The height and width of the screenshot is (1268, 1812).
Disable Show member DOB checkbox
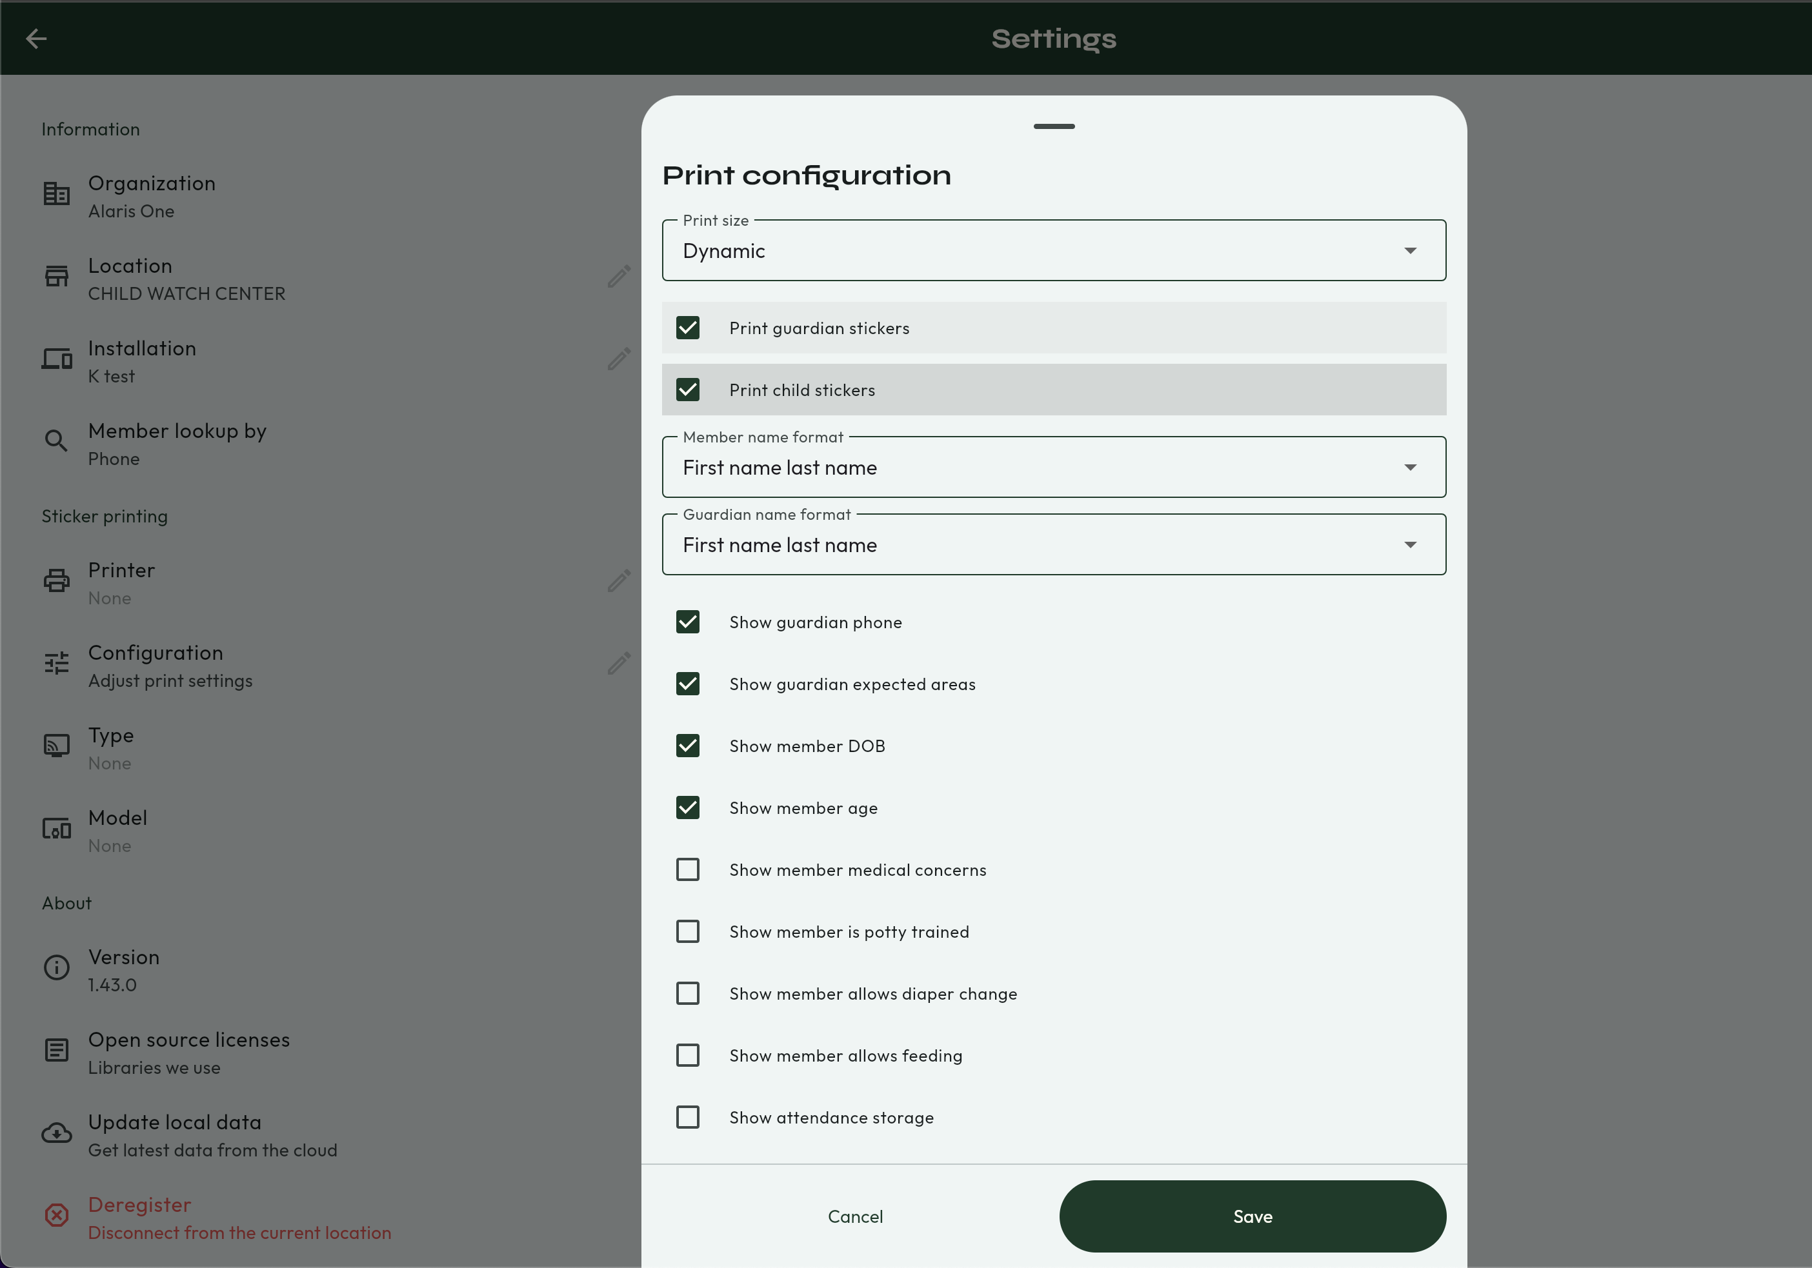click(x=687, y=746)
